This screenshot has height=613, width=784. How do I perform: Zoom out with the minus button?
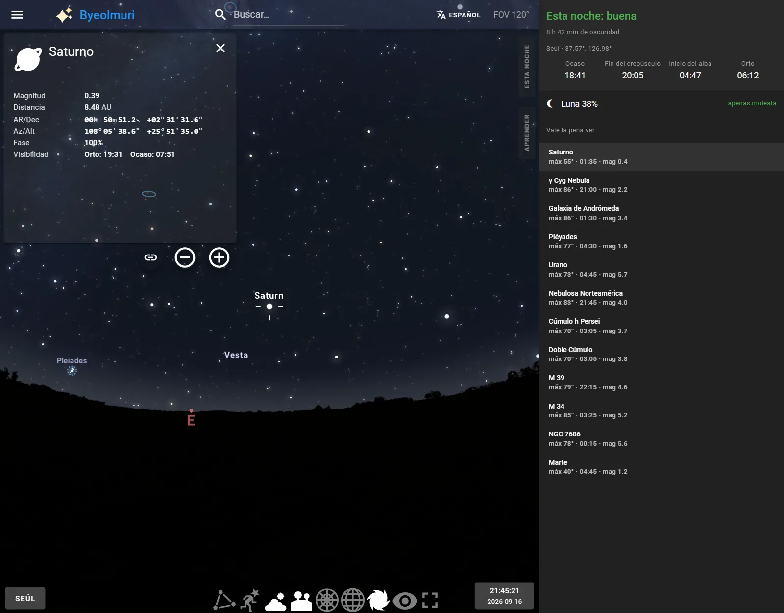point(185,257)
